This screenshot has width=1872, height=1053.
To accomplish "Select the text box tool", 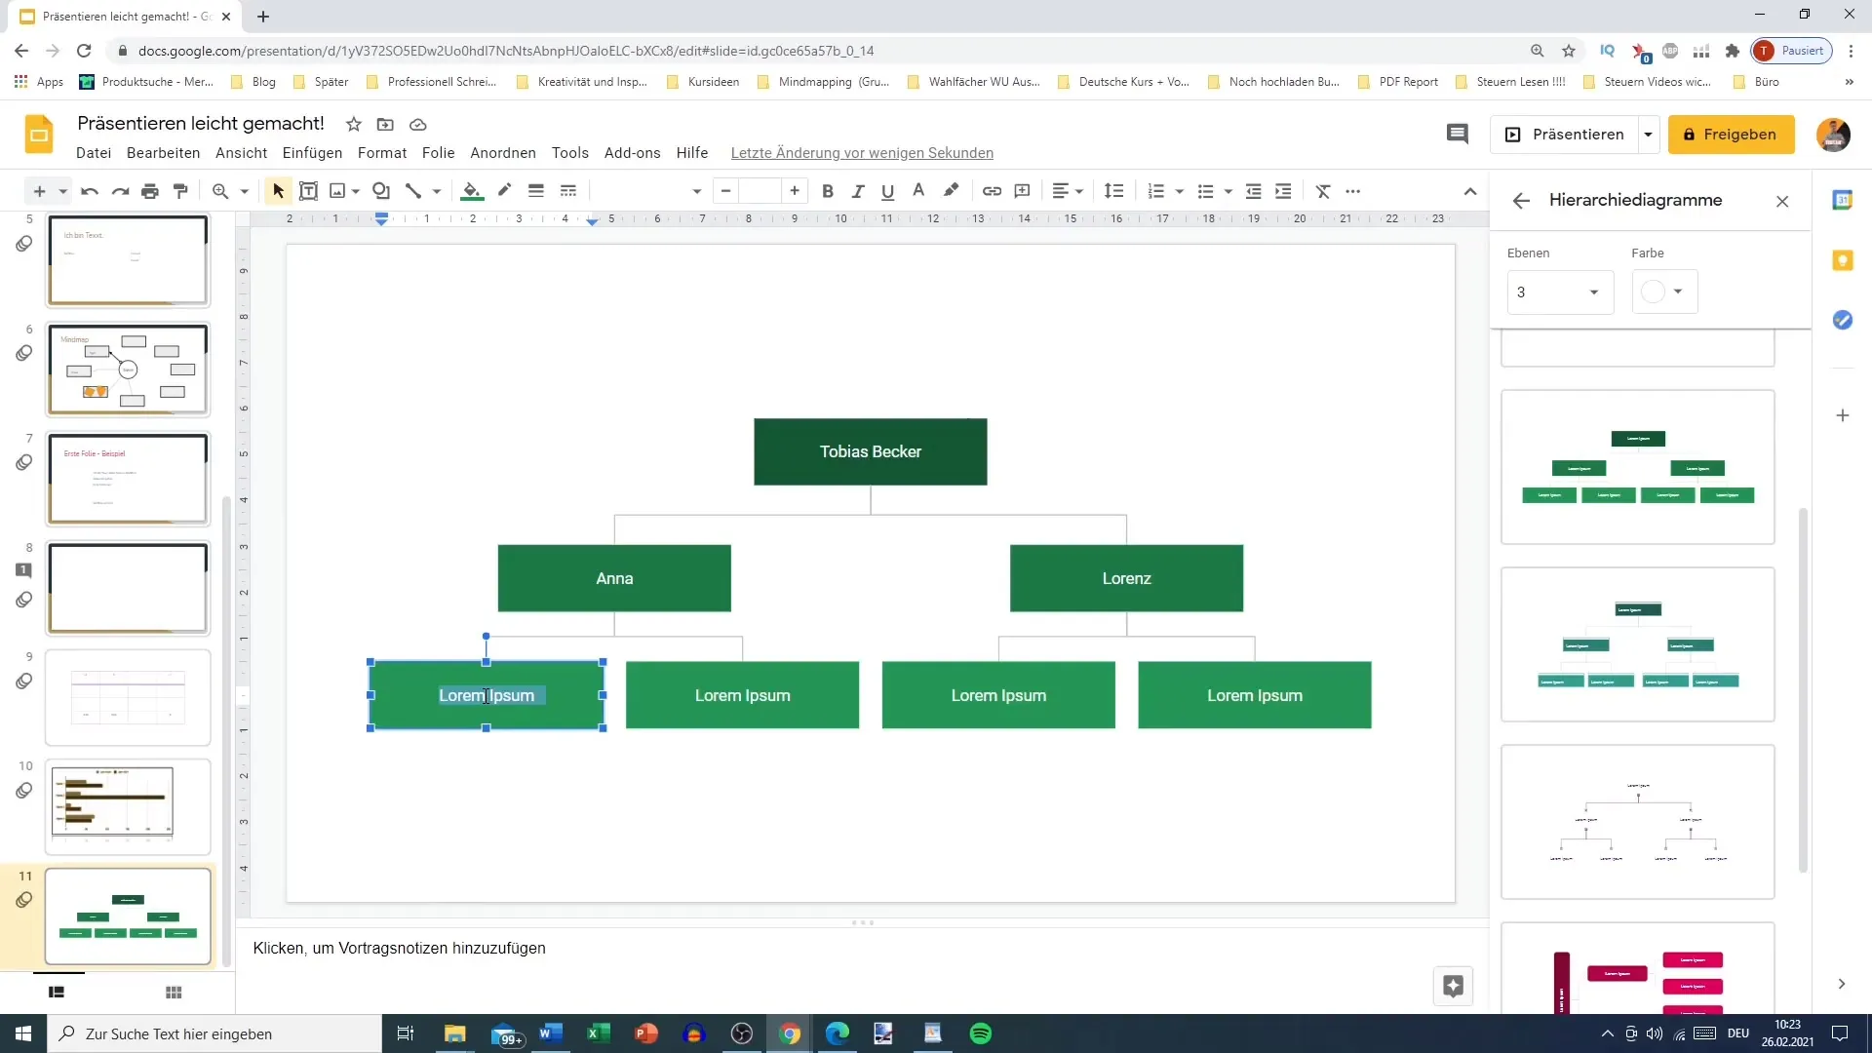I will point(308,191).
